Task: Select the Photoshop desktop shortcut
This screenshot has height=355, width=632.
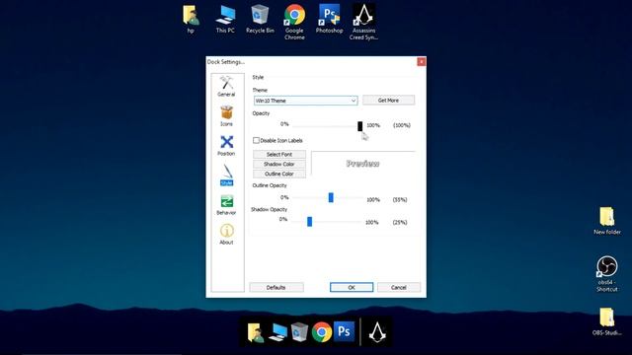Action: pos(329,19)
